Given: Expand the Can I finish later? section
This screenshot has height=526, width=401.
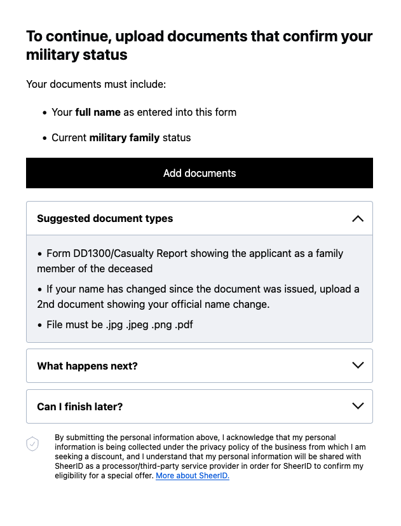Looking at the screenshot, I should pos(200,406).
